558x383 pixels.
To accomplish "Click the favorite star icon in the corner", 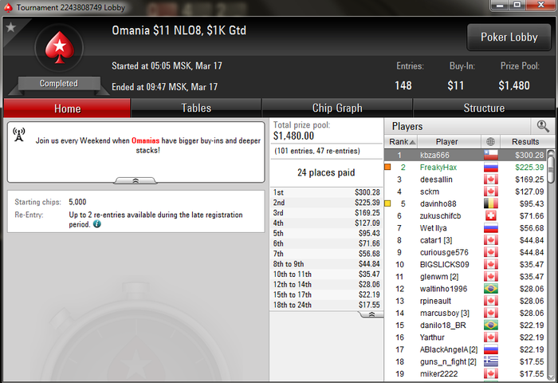I will [11, 27].
